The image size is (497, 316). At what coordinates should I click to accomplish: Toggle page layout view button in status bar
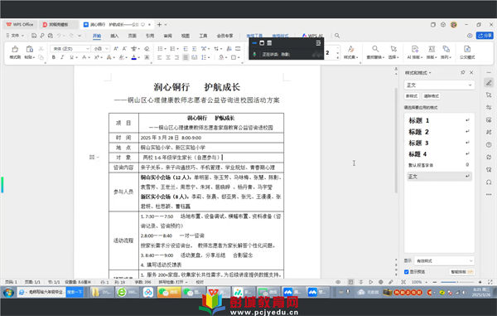[x=350, y=282]
